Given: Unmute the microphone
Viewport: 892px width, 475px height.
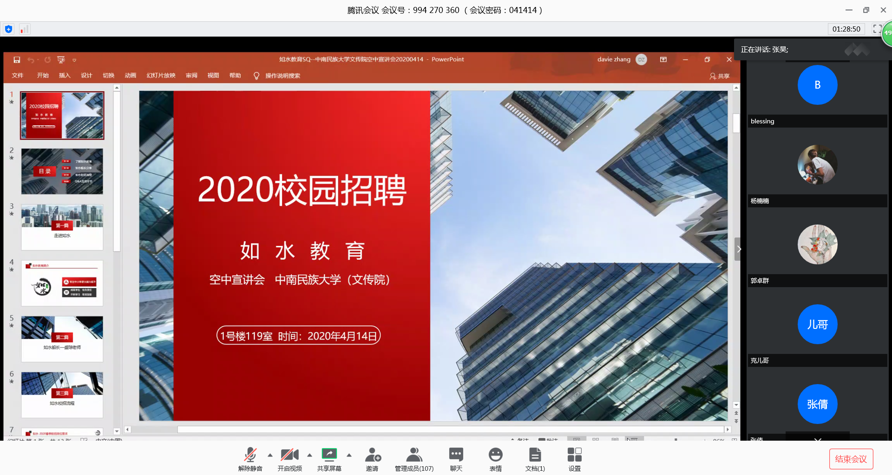Looking at the screenshot, I should click(250, 455).
